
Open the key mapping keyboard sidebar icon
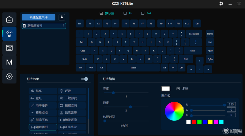[9, 48]
